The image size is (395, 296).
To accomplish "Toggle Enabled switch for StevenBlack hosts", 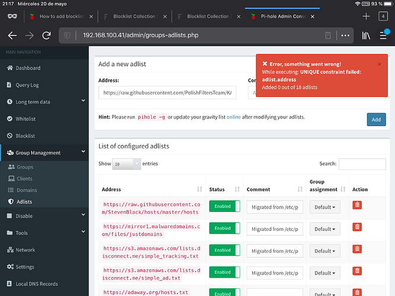I will [224, 206].
